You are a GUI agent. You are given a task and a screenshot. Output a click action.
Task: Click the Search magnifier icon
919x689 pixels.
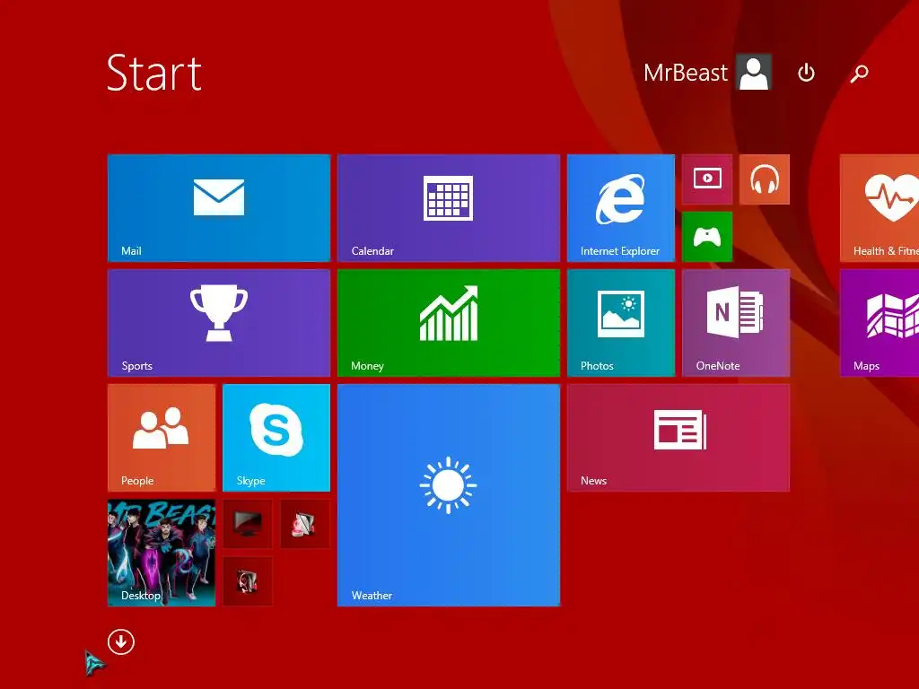[x=859, y=74]
